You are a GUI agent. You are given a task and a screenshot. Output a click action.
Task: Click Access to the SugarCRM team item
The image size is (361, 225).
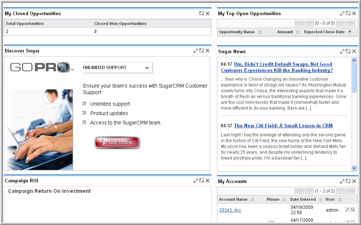(125, 123)
